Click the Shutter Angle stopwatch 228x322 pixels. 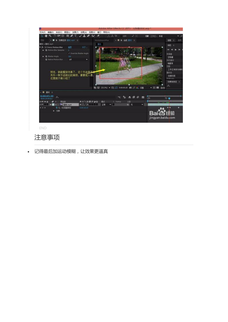(x=46, y=56)
